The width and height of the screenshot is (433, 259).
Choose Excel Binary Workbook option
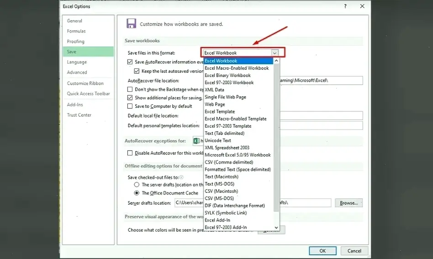[238, 75]
